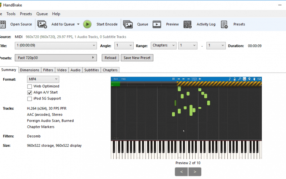This screenshot has height=179, width=286.
Task: Switch to the Summary tab
Action: [x=9, y=70]
